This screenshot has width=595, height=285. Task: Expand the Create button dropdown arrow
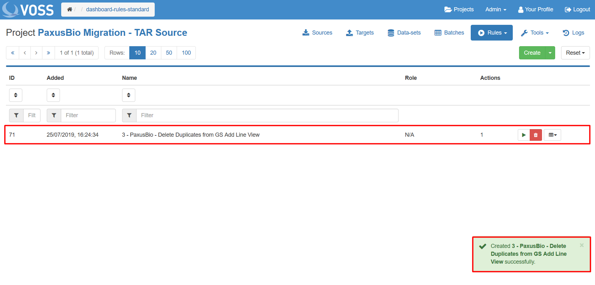point(550,53)
